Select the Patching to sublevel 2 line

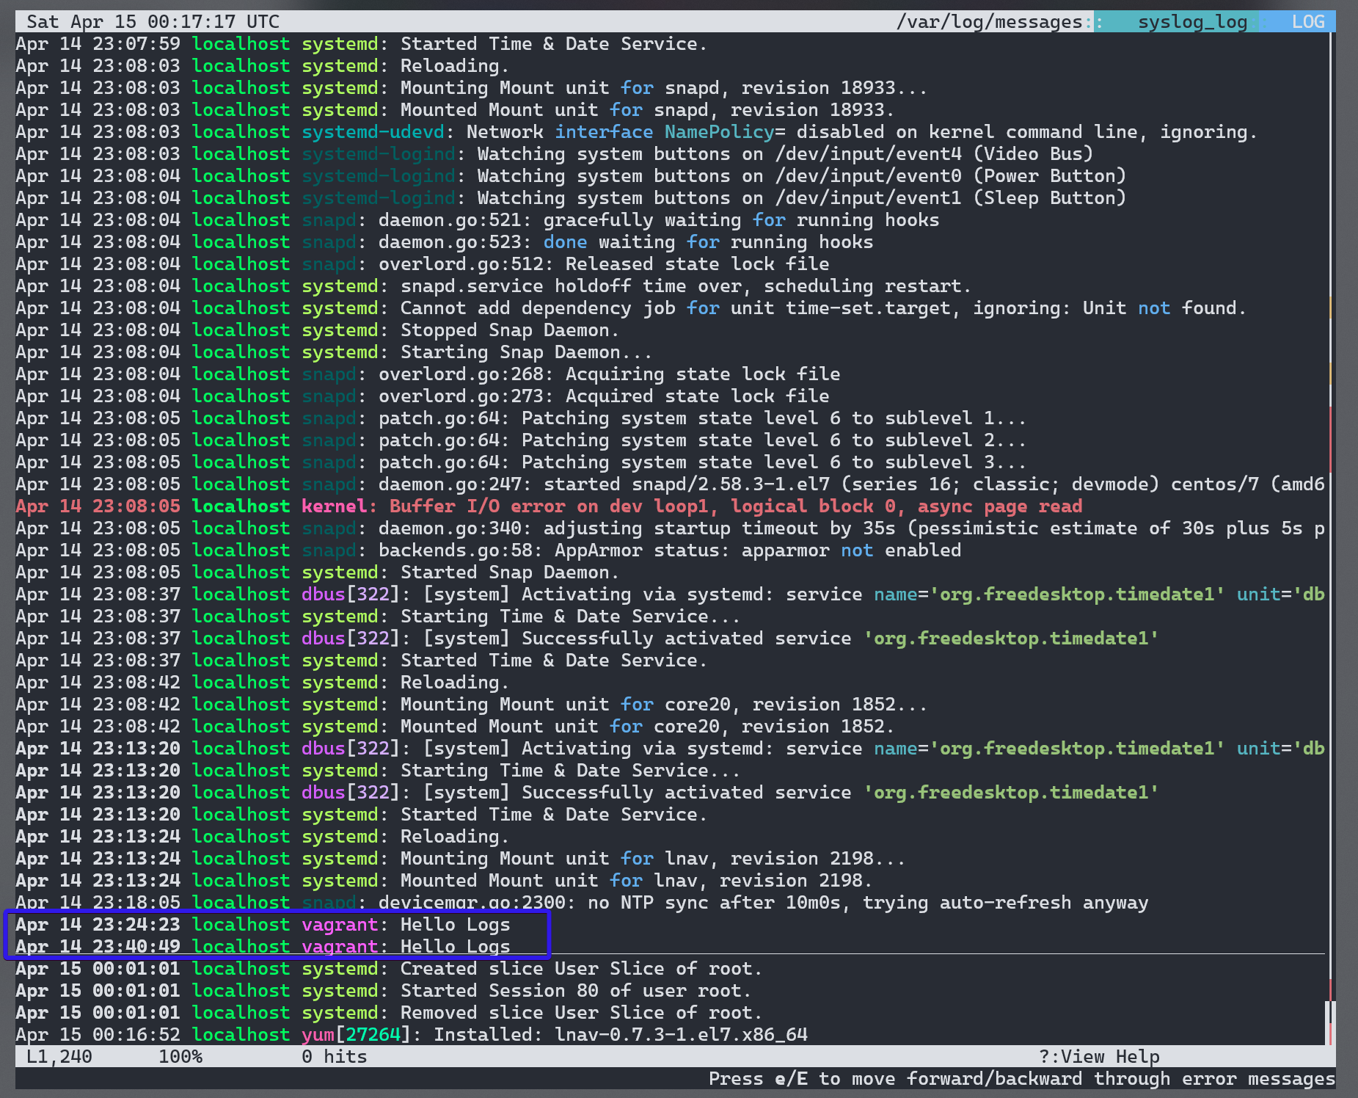point(522,440)
